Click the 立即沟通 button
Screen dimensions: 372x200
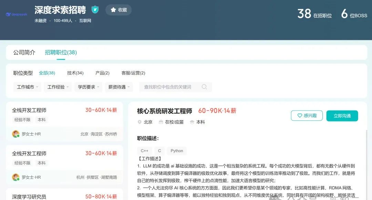tap(342, 116)
